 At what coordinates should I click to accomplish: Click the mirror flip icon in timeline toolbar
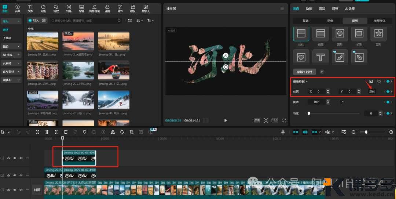pos(113,132)
